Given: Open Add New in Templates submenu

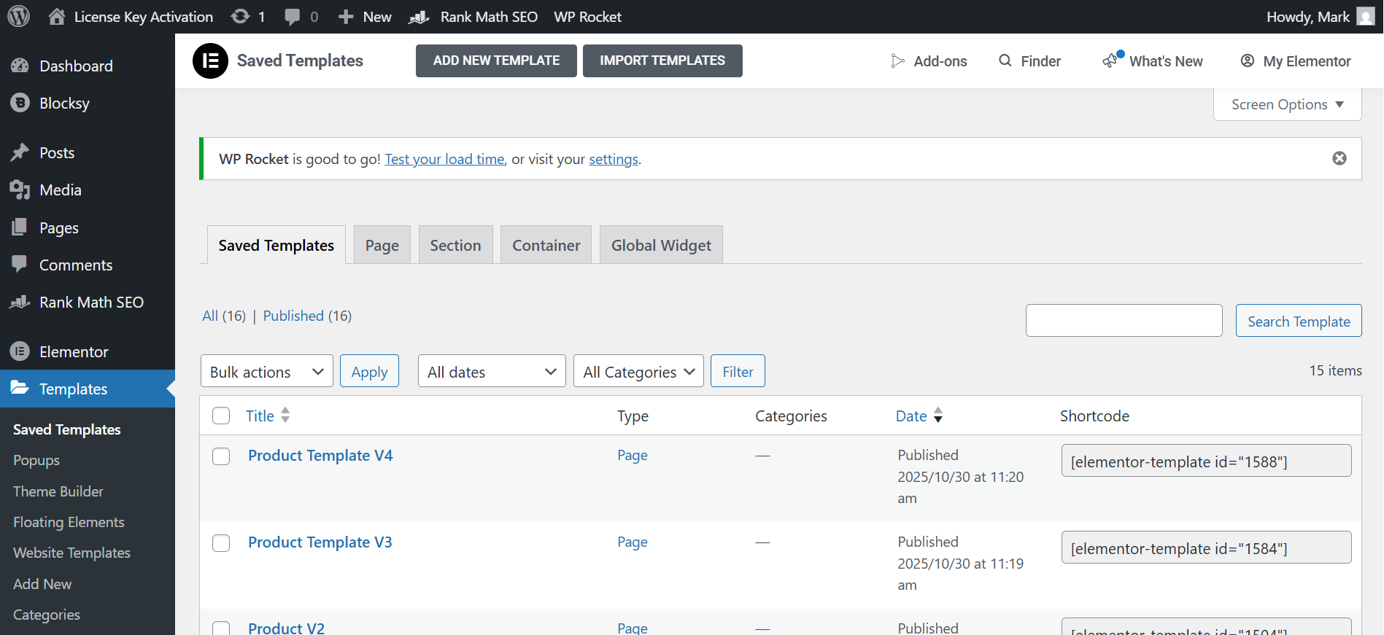Looking at the screenshot, I should [42, 584].
